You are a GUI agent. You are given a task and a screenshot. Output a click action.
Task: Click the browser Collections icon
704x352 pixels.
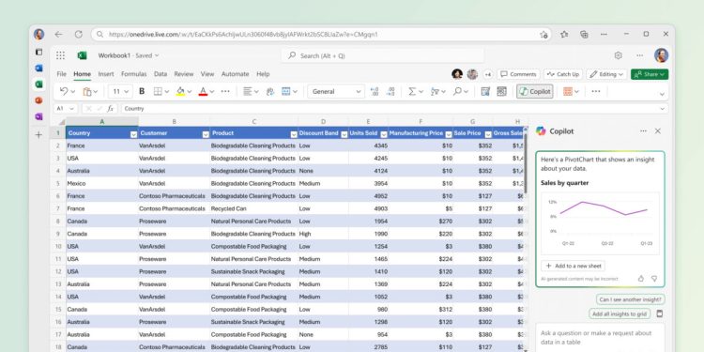click(584, 34)
